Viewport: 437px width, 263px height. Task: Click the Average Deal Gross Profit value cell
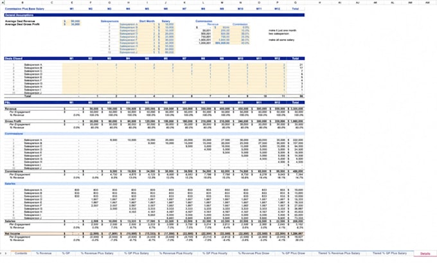(x=72, y=24)
